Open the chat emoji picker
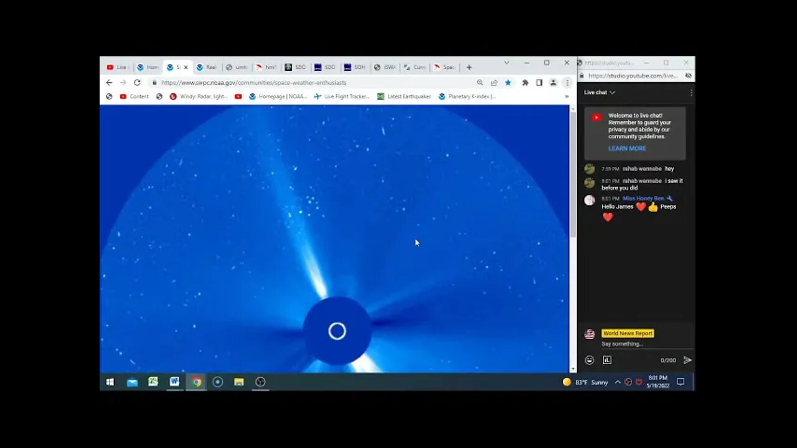Viewport: 797px width, 448px height. [x=590, y=360]
